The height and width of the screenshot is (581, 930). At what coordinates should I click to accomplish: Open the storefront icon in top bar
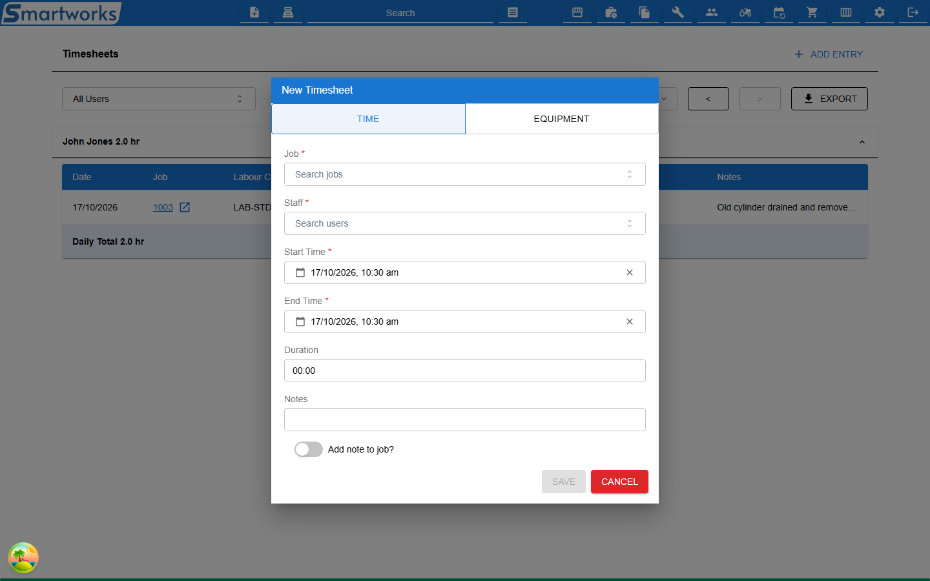coord(577,12)
